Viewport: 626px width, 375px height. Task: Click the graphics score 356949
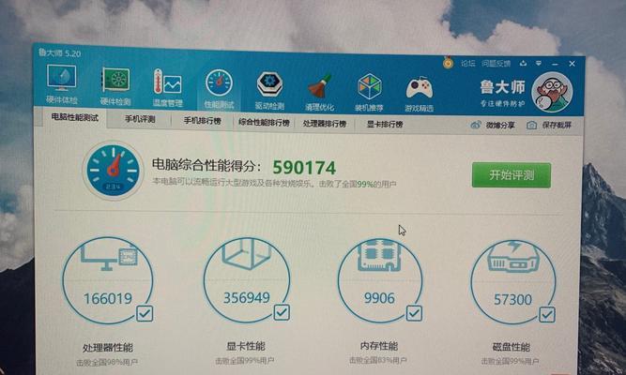(246, 297)
